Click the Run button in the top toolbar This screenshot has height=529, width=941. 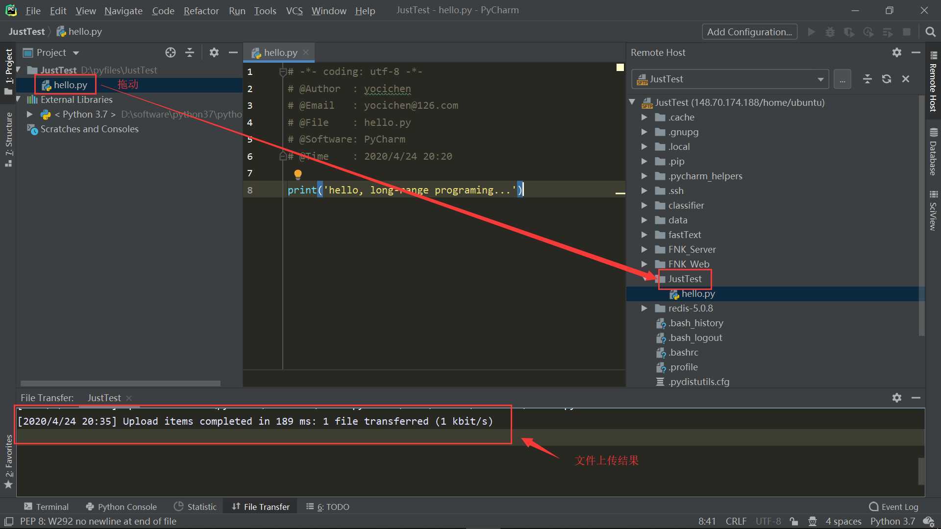tap(811, 32)
